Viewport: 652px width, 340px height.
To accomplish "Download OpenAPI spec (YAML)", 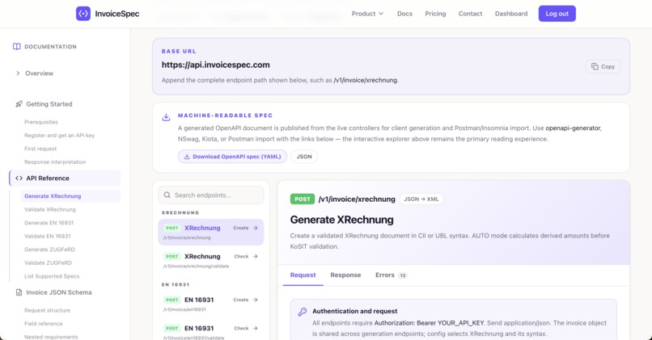I will 232,157.
